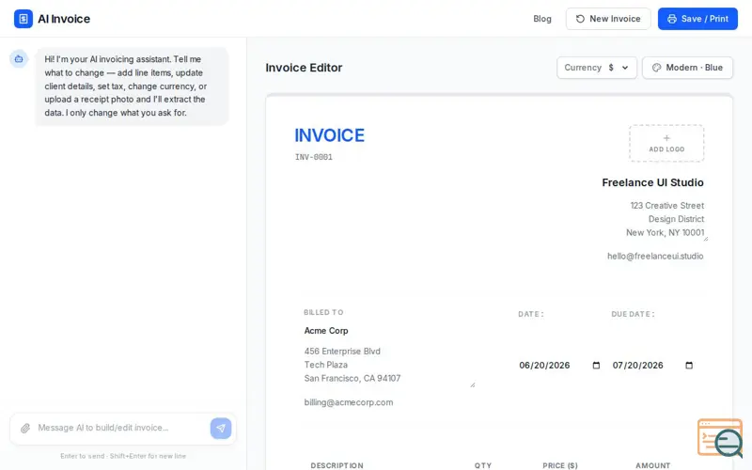Image resolution: width=752 pixels, height=470 pixels.
Task: Start a New Invoice
Action: point(608,19)
